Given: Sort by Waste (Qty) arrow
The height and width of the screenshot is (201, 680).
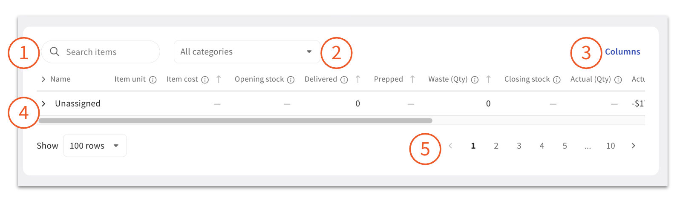Looking at the screenshot, I should coord(488,79).
